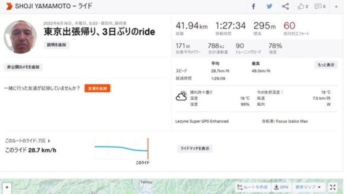Click the blue speed trend line
345x194 pixels.
tap(121, 148)
